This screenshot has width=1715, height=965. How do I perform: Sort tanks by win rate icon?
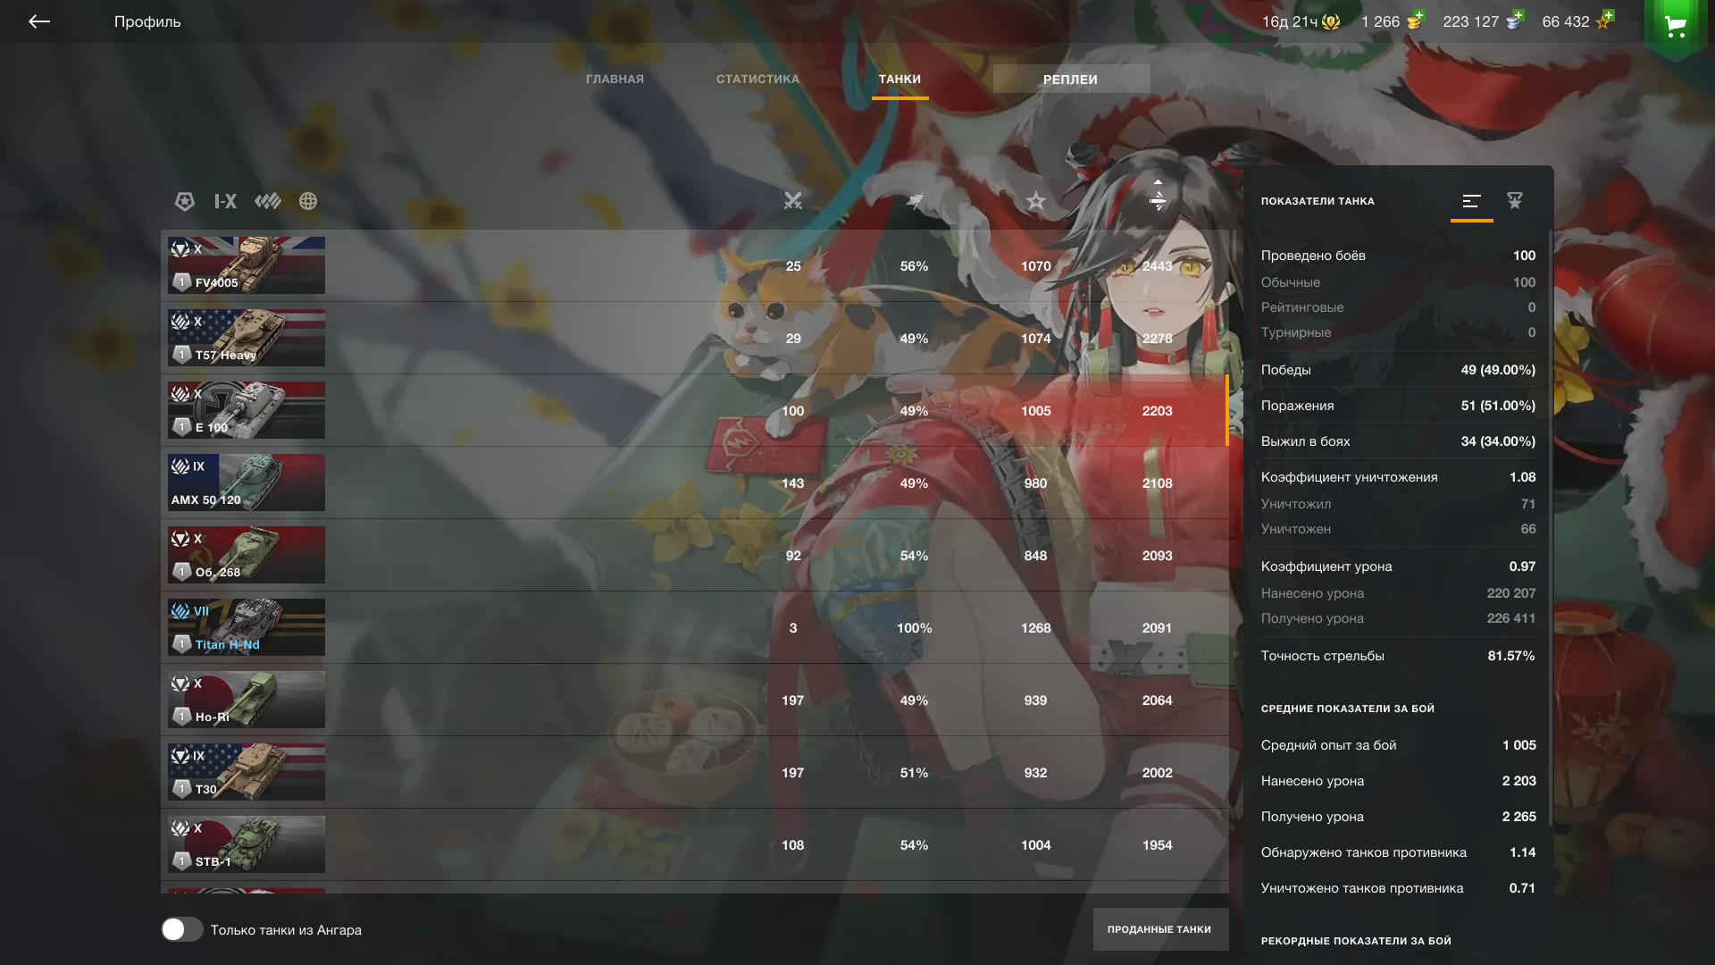click(x=915, y=201)
